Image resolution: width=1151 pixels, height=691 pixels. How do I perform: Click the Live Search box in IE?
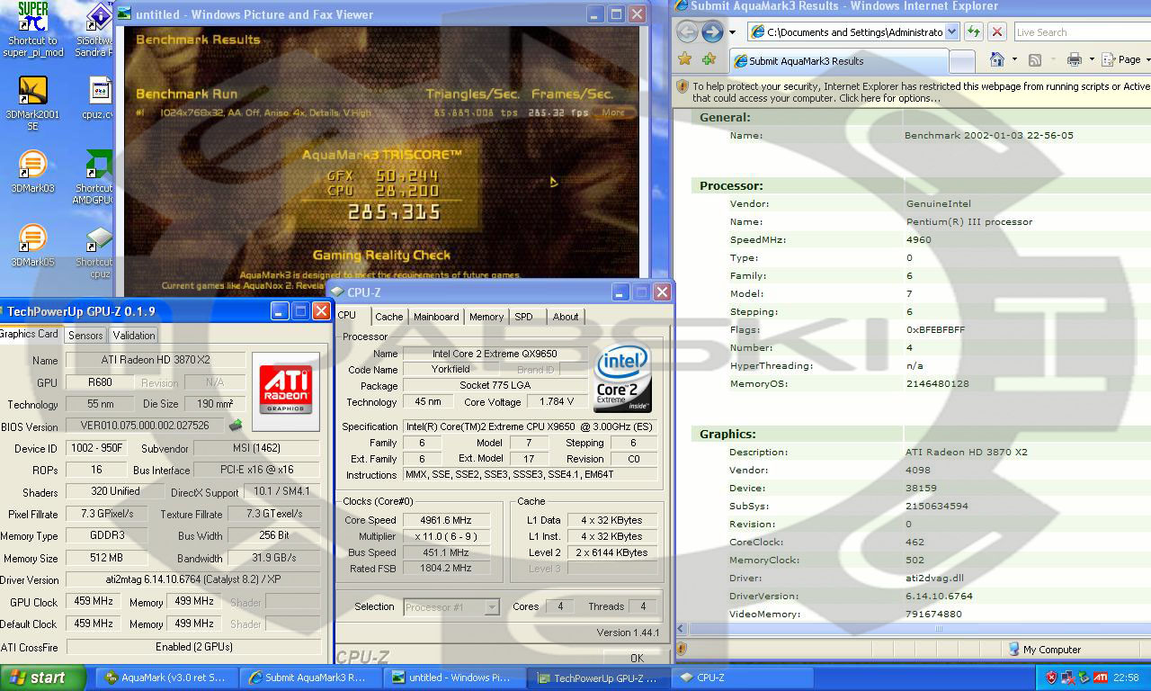(1082, 31)
